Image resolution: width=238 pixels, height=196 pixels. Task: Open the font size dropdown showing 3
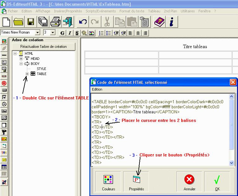(53, 33)
